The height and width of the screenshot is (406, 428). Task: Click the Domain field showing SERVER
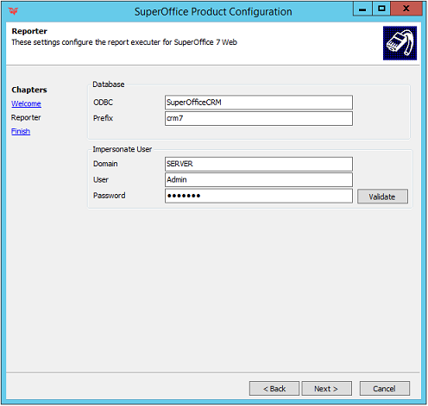[259, 164]
